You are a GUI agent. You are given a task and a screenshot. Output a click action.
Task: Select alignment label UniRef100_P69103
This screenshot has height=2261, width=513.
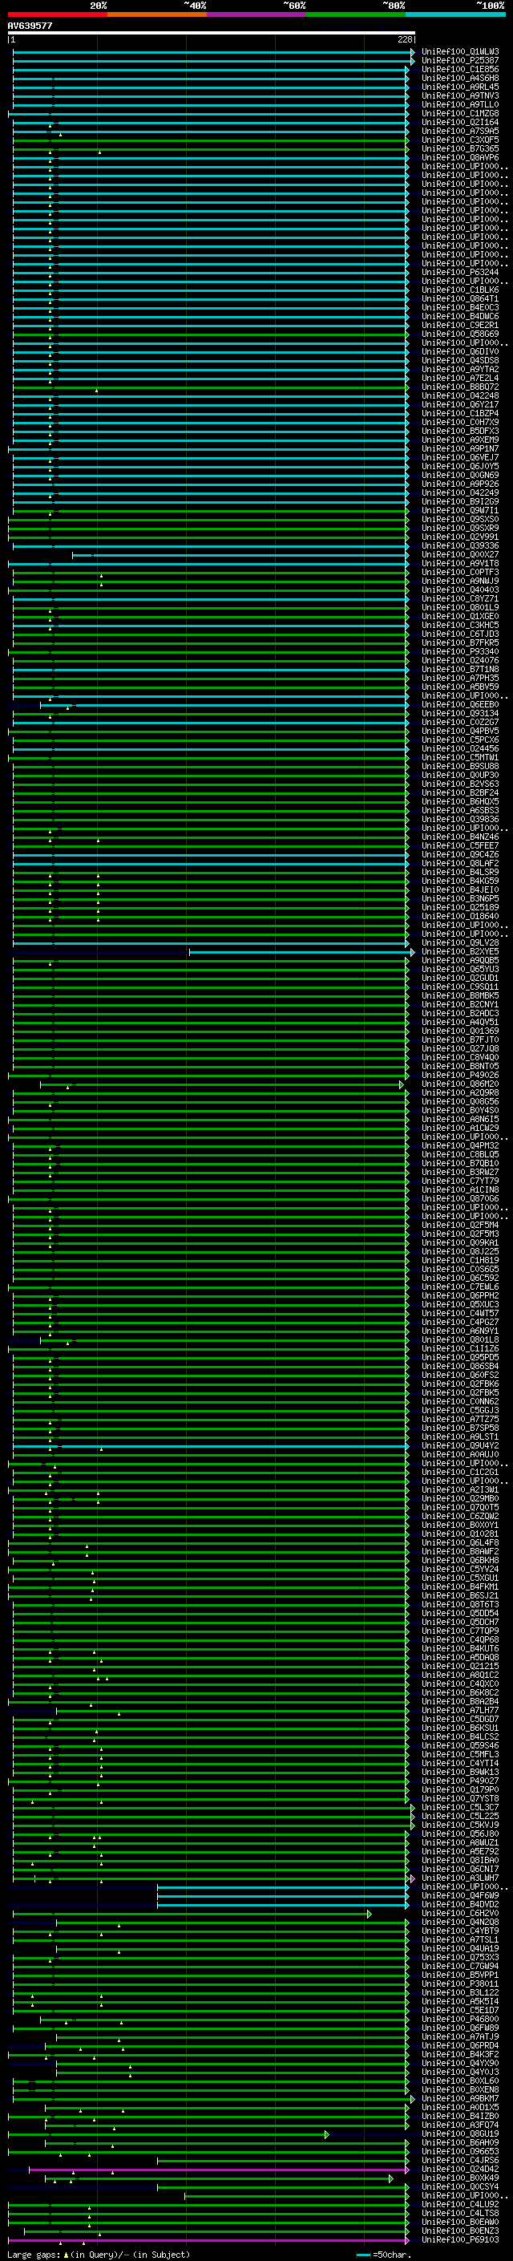[x=459, y=2239]
